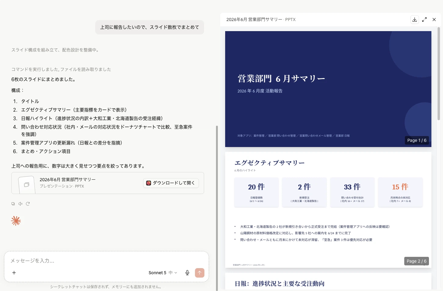Select the エグゼクティブサマリー slide
The image size is (443, 291).
tap(328, 210)
